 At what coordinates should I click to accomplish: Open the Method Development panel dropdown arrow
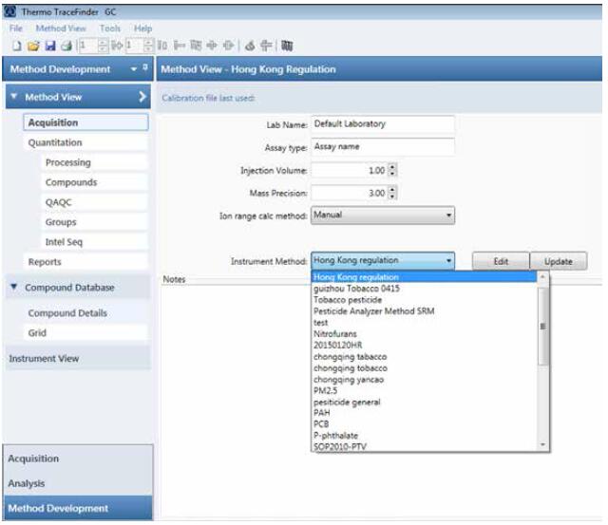(132, 69)
